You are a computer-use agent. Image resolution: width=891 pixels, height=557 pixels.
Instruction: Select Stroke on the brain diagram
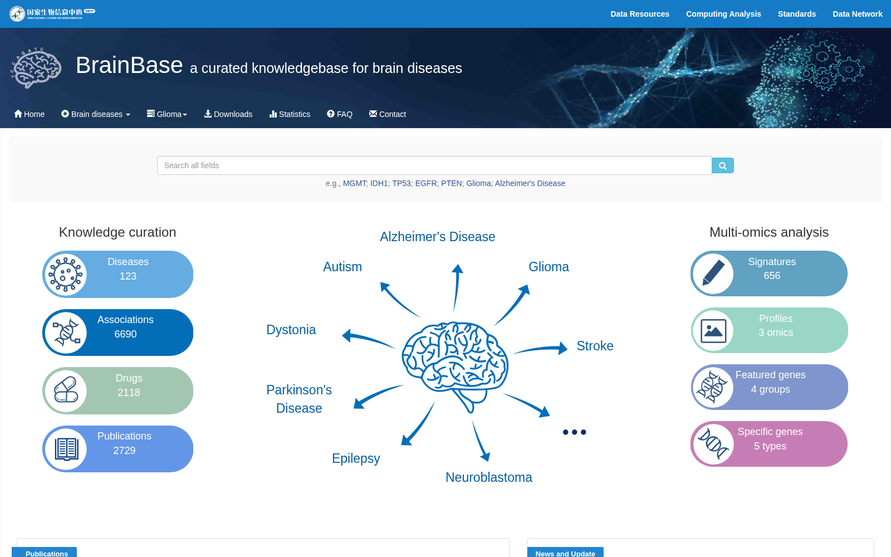595,346
